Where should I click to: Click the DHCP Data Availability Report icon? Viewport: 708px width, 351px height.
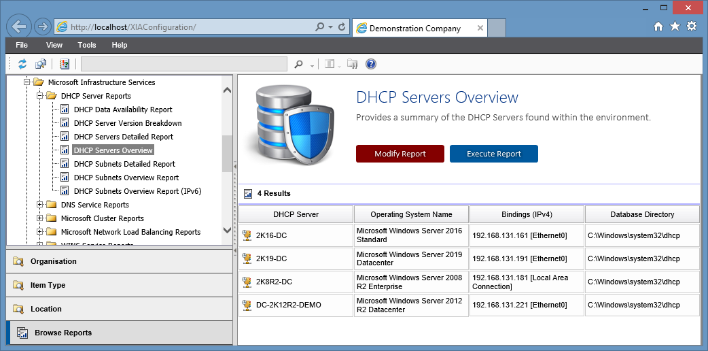65,110
